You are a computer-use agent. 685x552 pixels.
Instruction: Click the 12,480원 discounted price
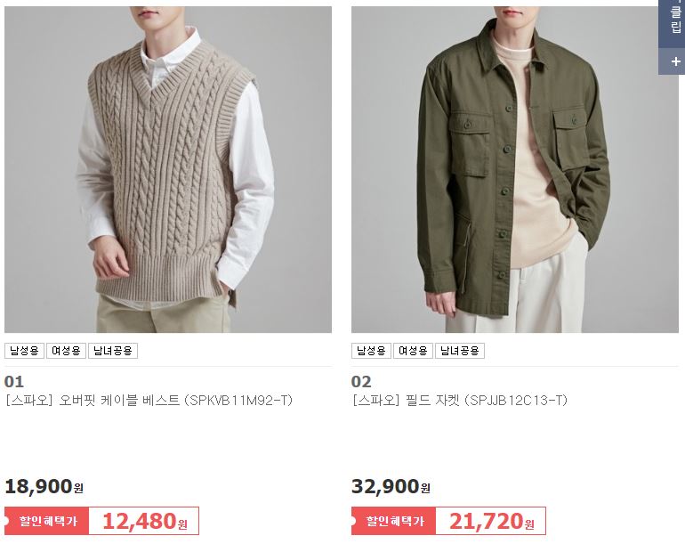145,521
